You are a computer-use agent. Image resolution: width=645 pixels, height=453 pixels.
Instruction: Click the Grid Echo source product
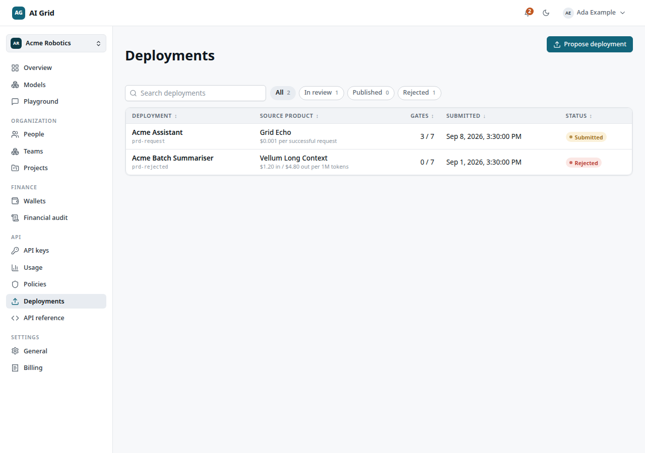[x=276, y=132]
